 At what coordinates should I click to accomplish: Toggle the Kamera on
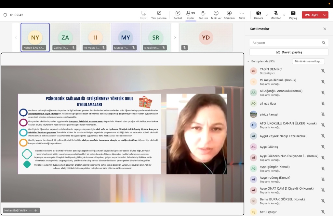click(x=259, y=15)
